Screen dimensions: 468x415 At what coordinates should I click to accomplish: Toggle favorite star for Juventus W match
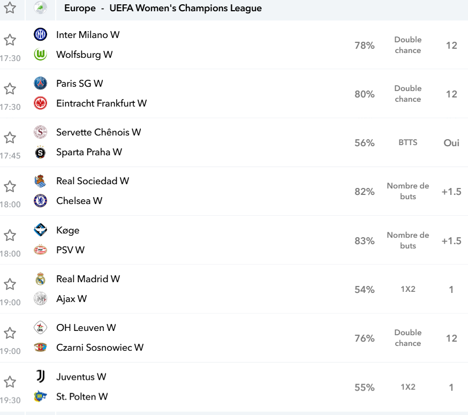(x=10, y=382)
